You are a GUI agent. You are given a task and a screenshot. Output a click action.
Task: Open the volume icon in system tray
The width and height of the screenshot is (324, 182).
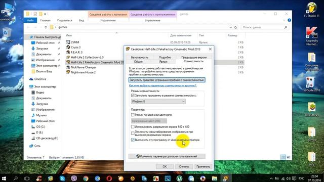coord(289,178)
